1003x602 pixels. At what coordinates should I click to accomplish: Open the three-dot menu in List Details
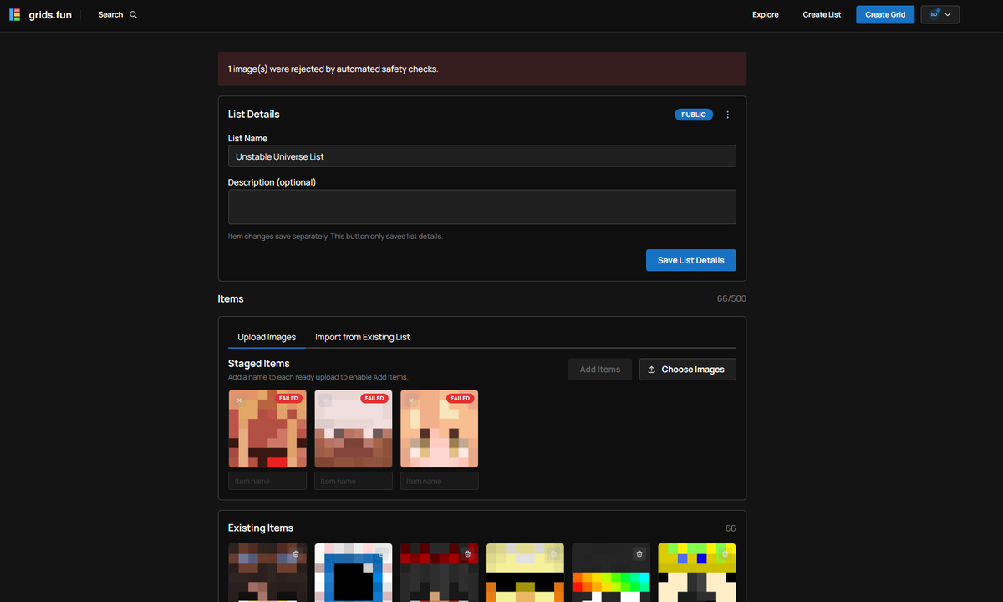727,115
